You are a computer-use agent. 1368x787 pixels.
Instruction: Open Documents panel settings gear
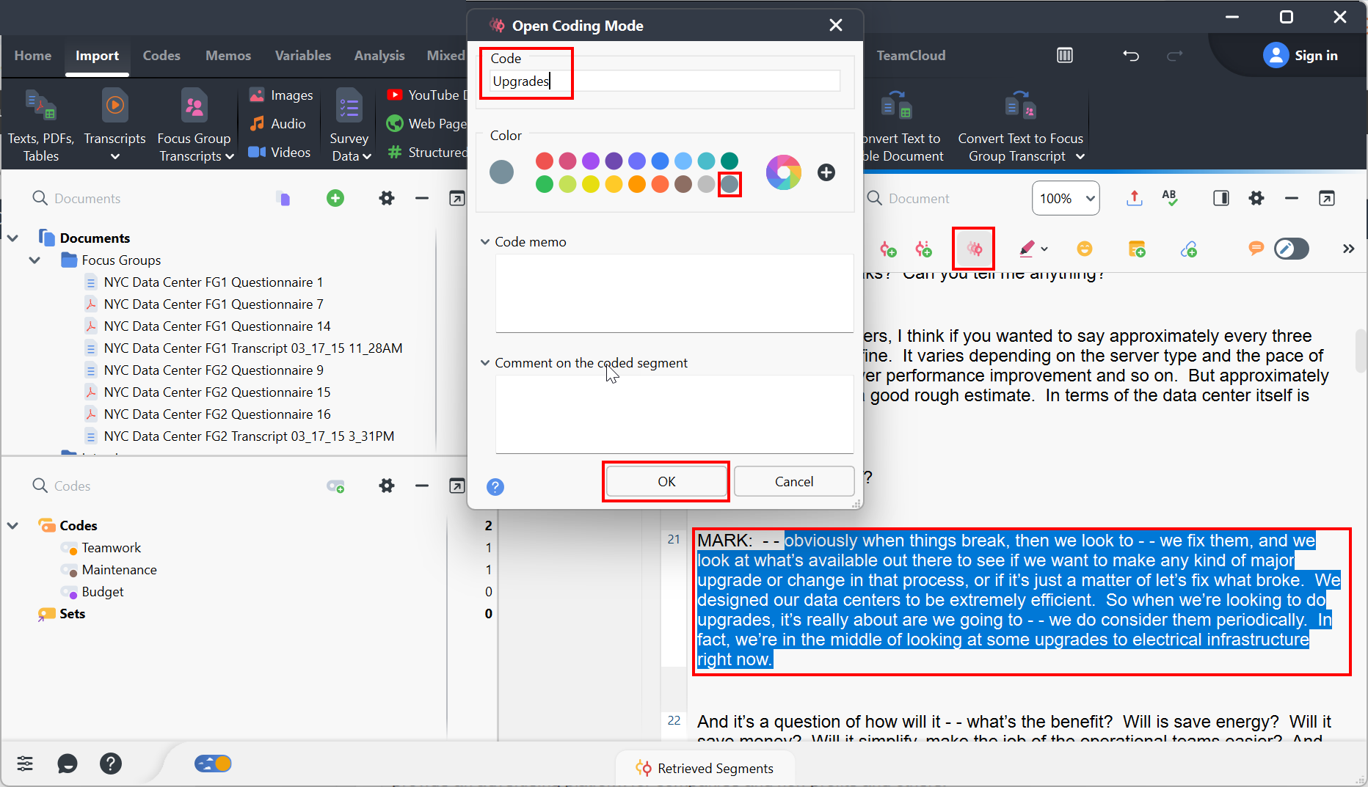[x=387, y=198]
